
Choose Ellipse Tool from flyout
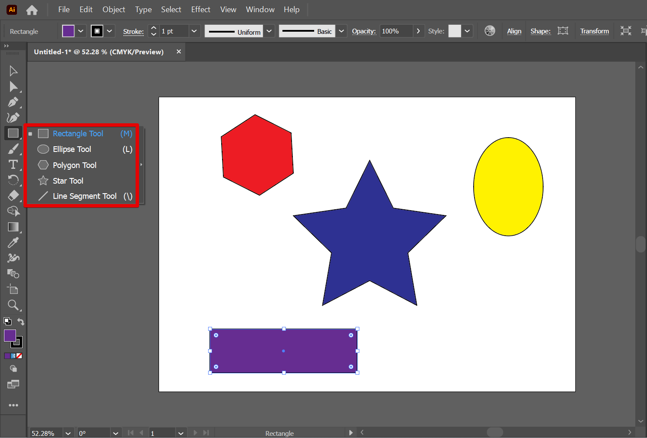[72, 149]
